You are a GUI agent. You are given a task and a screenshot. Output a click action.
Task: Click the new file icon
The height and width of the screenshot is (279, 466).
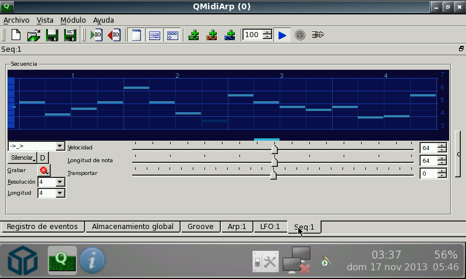click(x=16, y=35)
